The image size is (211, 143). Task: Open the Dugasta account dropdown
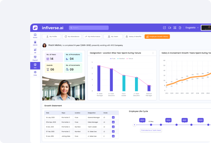click(192, 28)
